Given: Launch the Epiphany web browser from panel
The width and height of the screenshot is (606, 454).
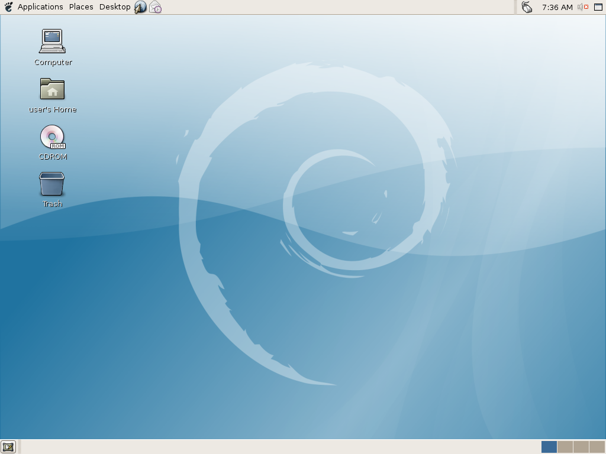Looking at the screenshot, I should (x=140, y=7).
